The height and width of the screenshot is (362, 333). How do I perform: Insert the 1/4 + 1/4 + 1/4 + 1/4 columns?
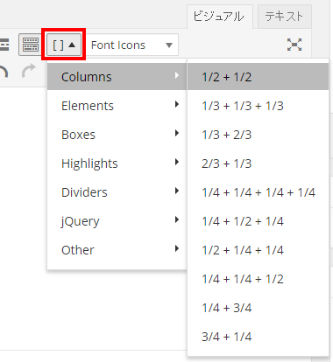point(258,192)
